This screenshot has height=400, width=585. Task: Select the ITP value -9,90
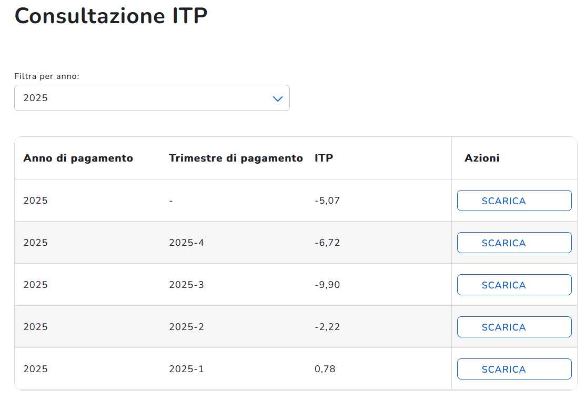[327, 285]
